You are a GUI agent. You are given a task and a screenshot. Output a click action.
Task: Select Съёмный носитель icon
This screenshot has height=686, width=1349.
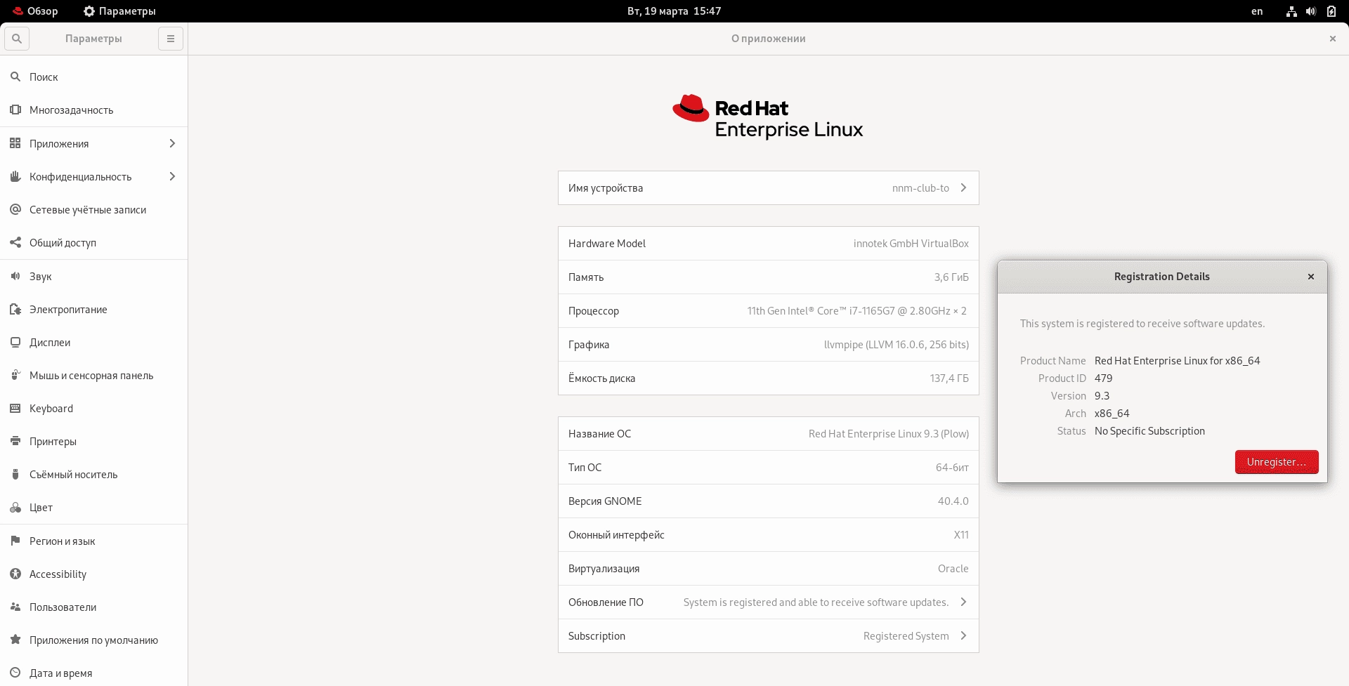pyautogui.click(x=15, y=474)
